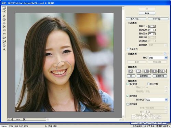This screenshot has width=171, height=128.
Task: Click the preview vertical scrollbar down arrow
Action: point(123,116)
